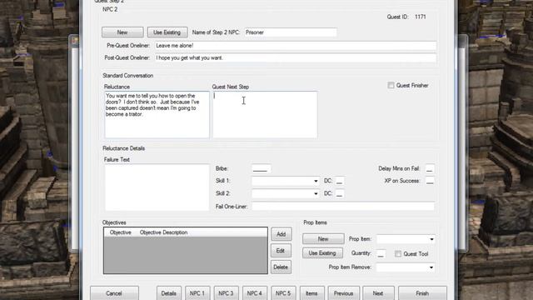Click the Quest ID value 1171
Screen dimensions: 533x300
pyautogui.click(x=420, y=17)
